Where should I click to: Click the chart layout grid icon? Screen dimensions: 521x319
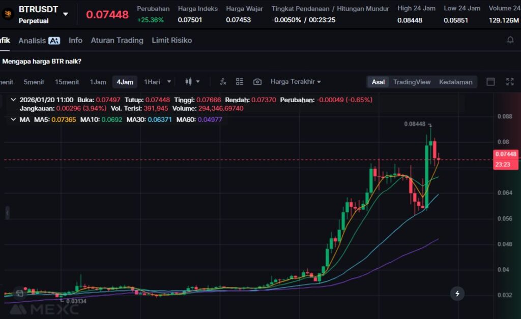[240, 82]
